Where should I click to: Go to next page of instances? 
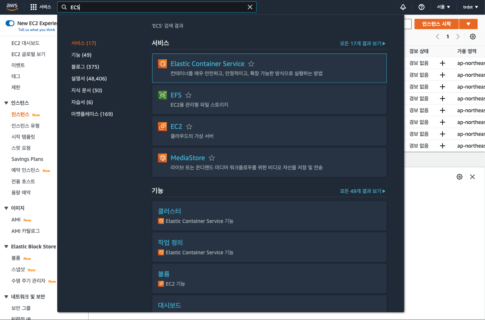458,37
